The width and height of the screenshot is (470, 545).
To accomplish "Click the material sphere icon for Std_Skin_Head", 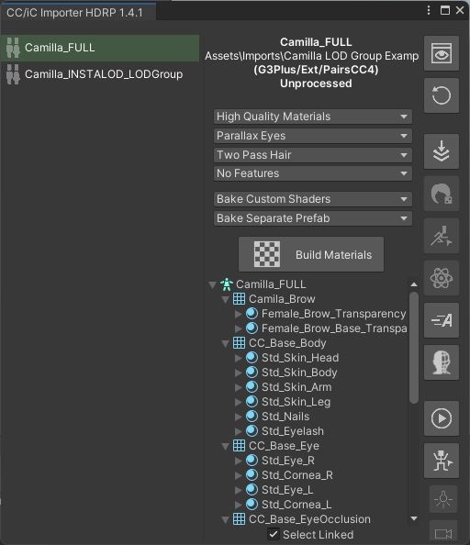I will [252, 357].
